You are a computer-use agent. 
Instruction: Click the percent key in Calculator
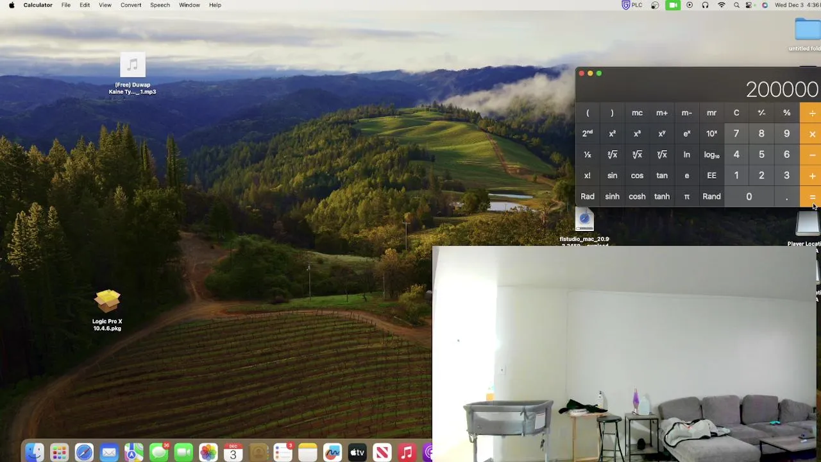pos(786,113)
